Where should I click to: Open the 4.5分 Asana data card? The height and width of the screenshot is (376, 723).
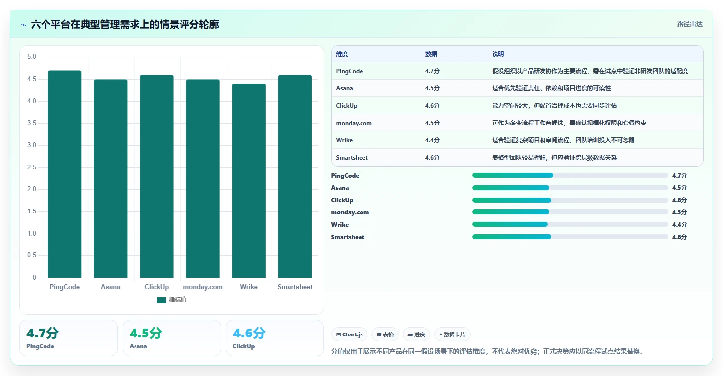click(172, 338)
